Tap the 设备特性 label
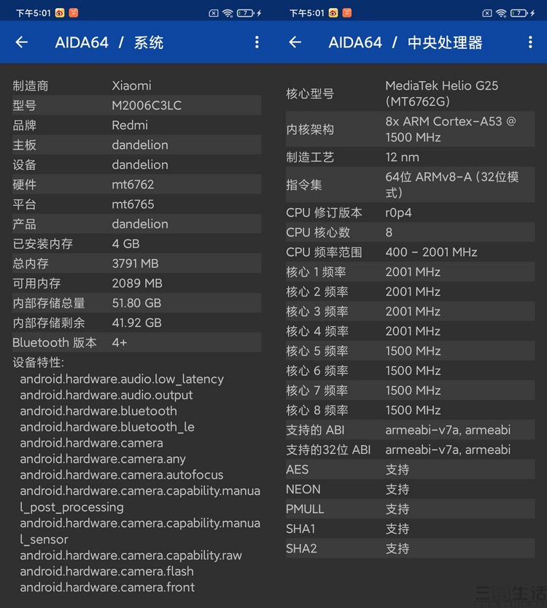This screenshot has width=547, height=608. coord(39,362)
